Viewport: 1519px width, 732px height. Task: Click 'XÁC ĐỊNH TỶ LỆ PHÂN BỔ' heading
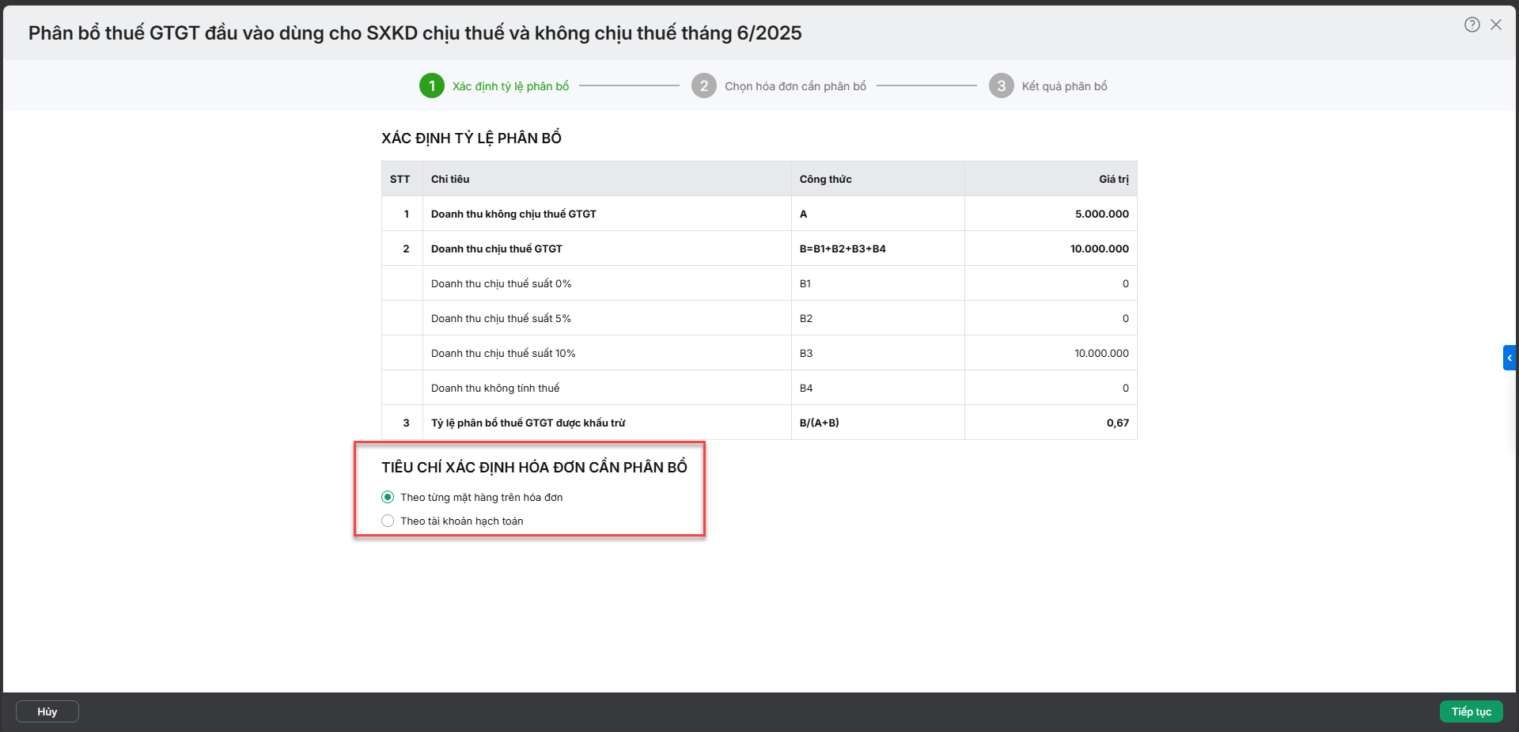[x=472, y=138]
